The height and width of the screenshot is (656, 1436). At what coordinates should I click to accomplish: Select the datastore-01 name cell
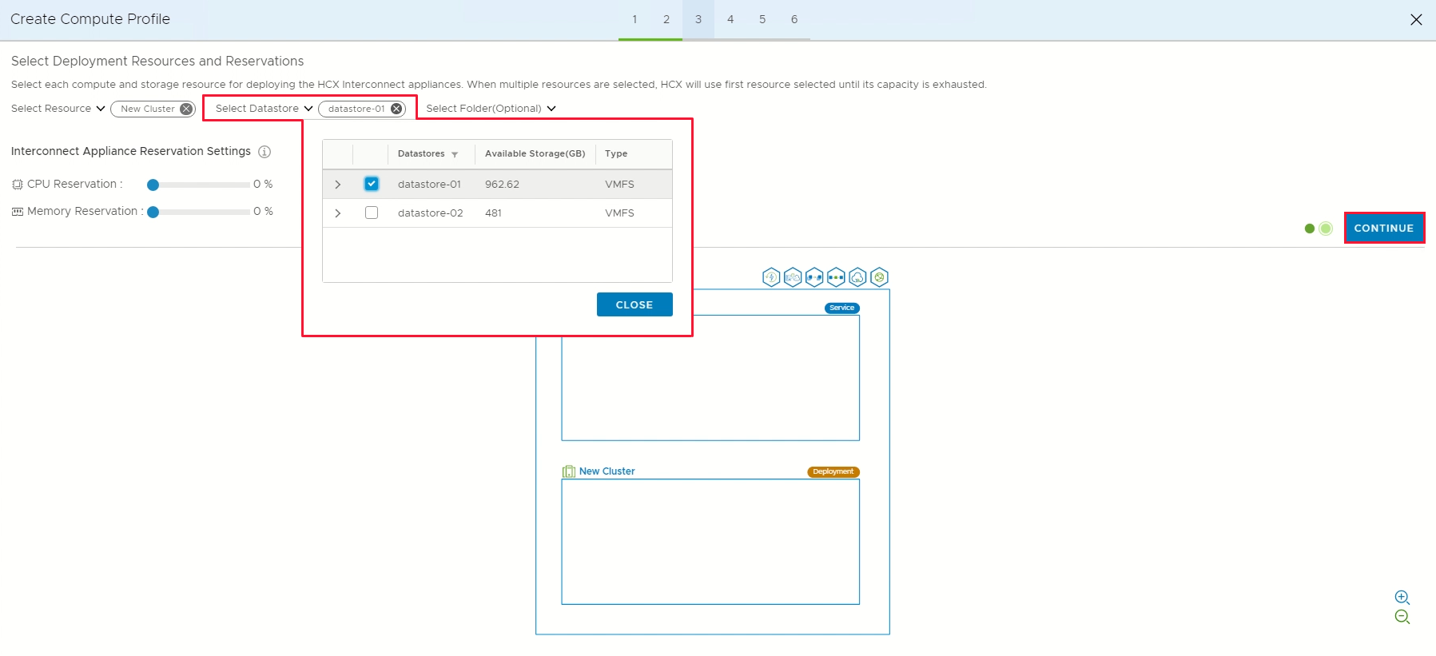[429, 185]
